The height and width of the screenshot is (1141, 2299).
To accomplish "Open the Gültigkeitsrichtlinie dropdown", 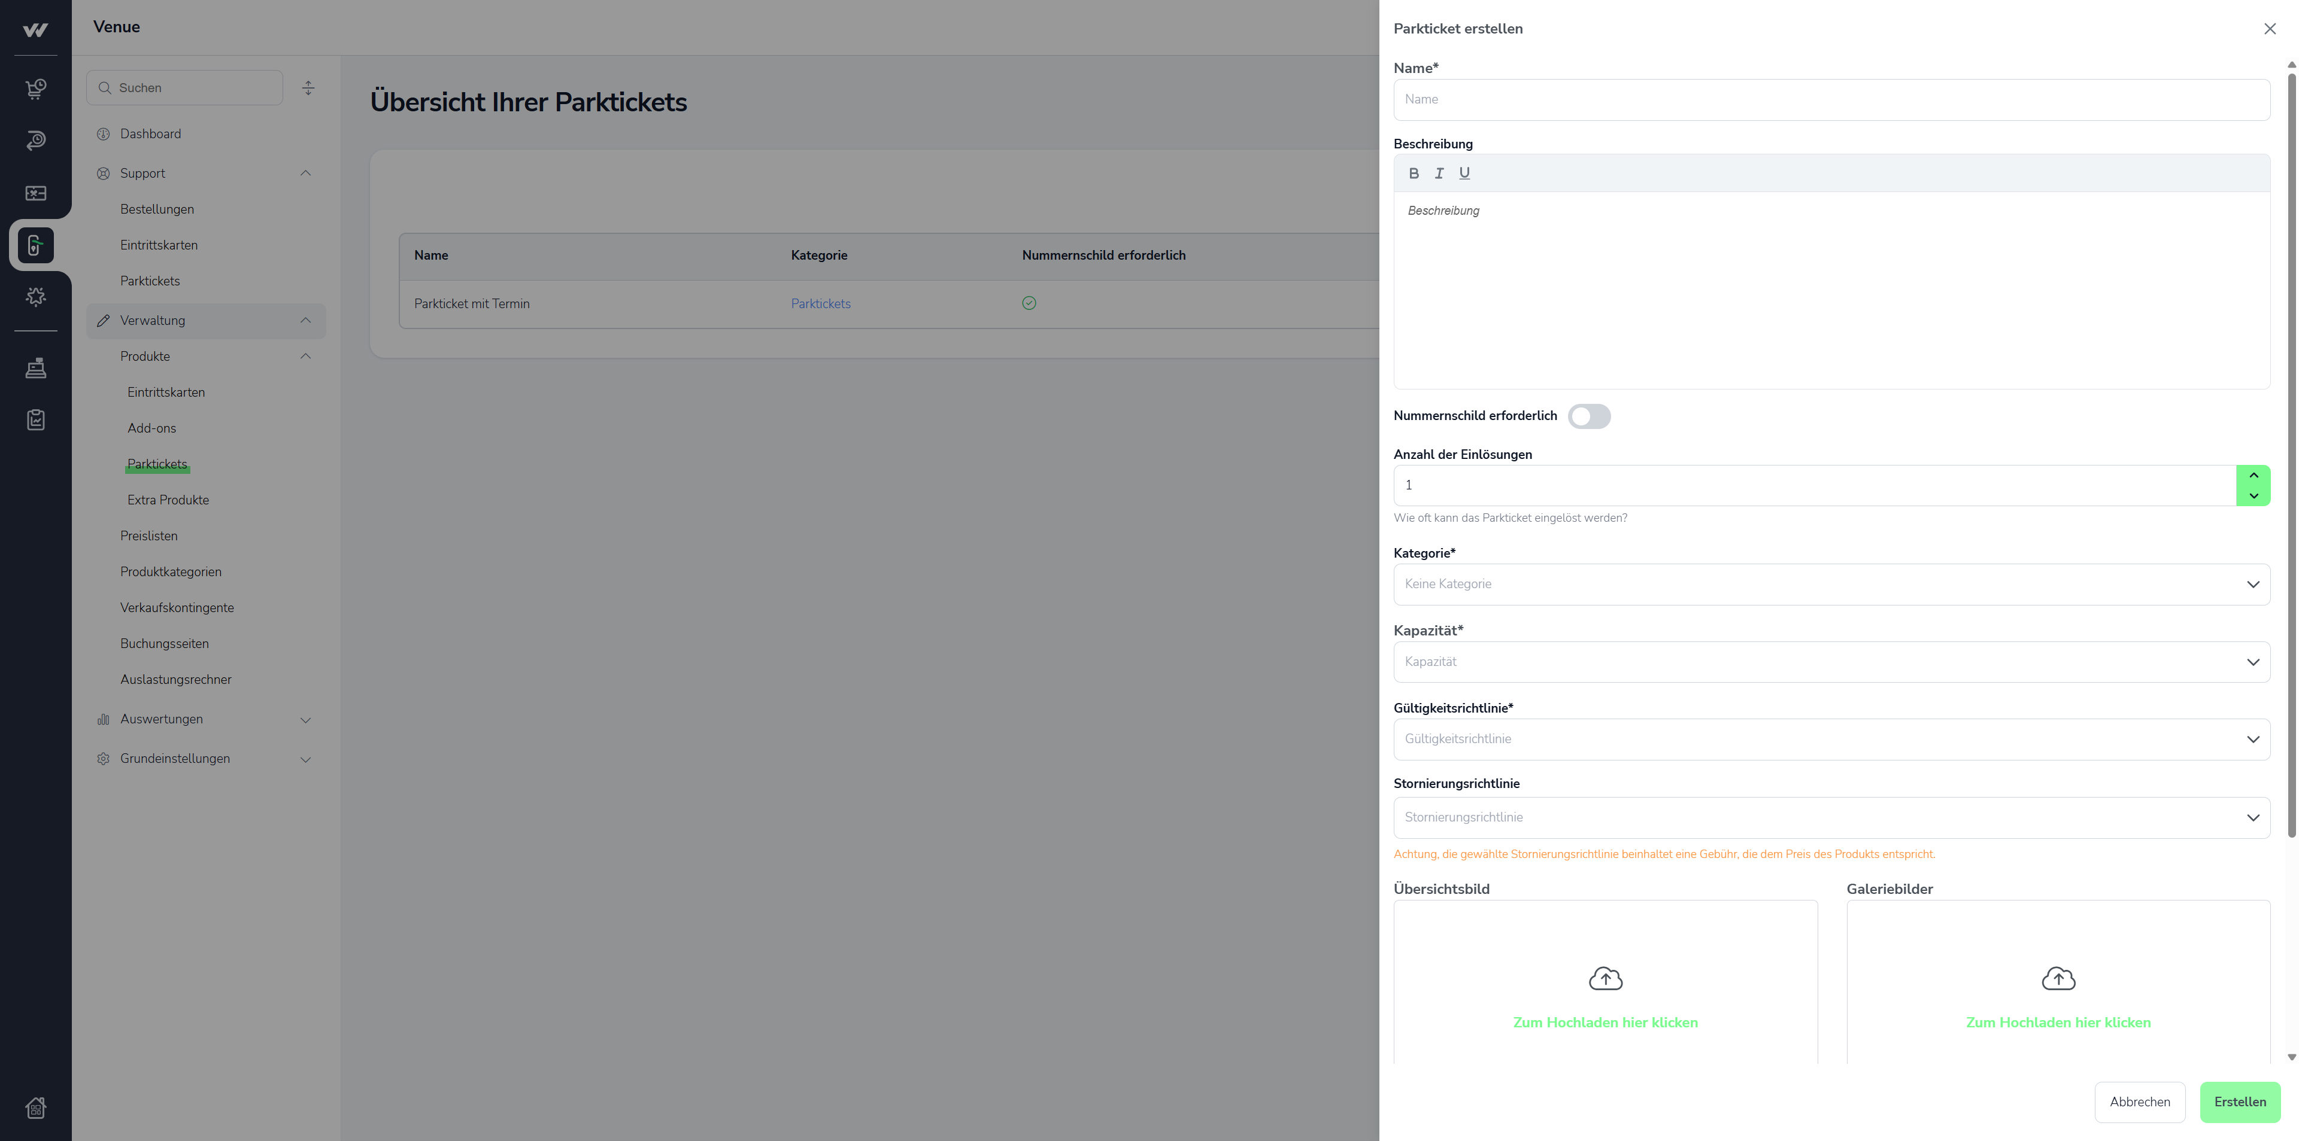I will point(1831,740).
